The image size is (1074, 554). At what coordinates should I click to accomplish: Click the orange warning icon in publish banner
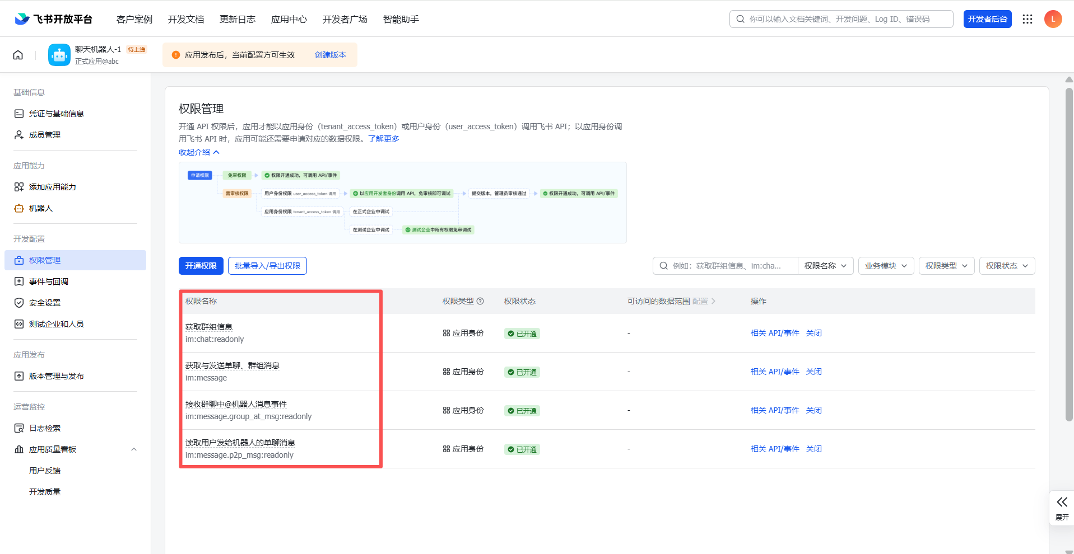pyautogui.click(x=176, y=55)
